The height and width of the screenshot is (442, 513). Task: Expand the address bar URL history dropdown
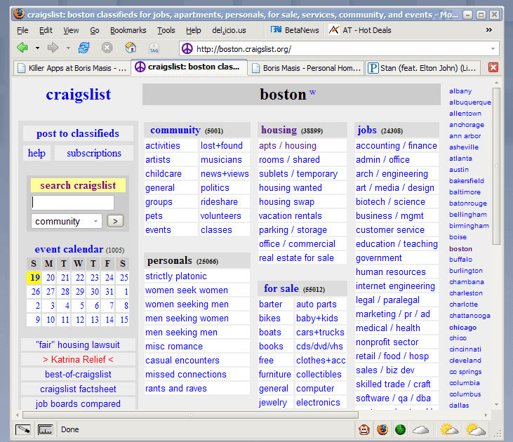[x=493, y=49]
